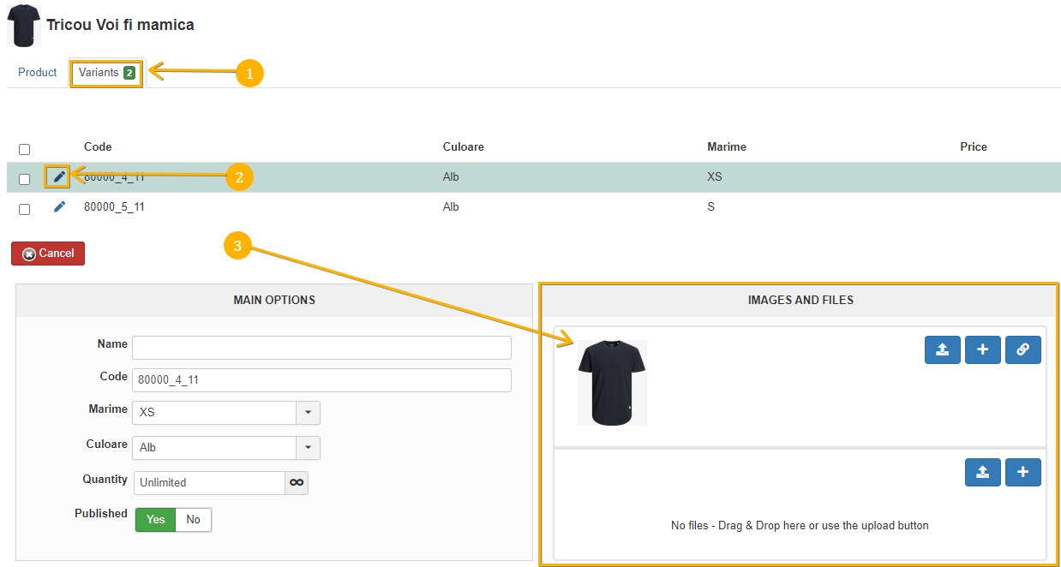This screenshot has height=567, width=1061.
Task: Check the checkbox for row 80000_4_11
Action: pyautogui.click(x=25, y=179)
